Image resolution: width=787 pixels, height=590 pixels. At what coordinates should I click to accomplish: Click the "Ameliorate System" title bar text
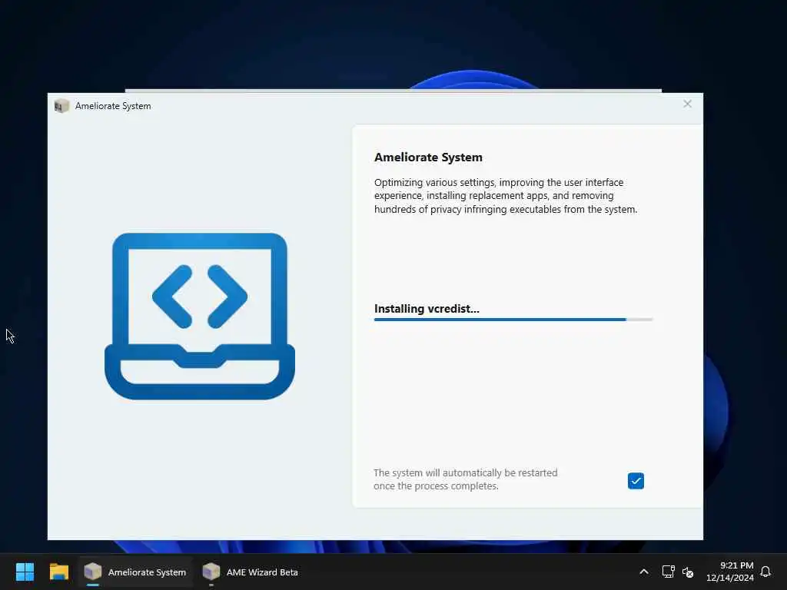pyautogui.click(x=113, y=106)
